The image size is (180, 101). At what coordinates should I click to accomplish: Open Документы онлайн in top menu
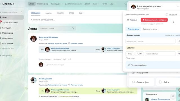coord(73,4)
